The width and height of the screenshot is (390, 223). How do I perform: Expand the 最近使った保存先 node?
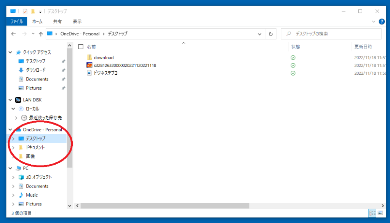point(16,118)
